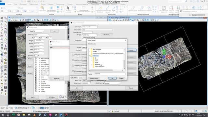Screen dimensions: 208x117
Task: Open File menu in Define Project window
Action: coord(51,45)
